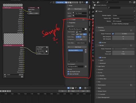Toggle the Render Denoise checkbox
The image size is (136, 103).
100,58
